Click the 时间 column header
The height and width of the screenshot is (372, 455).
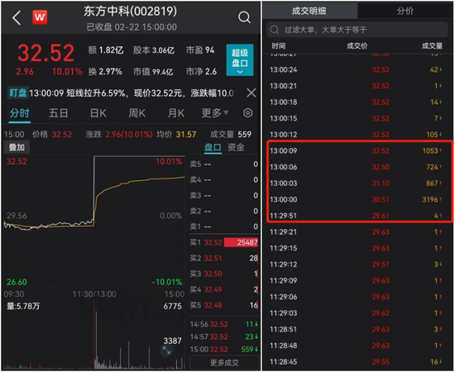(x=279, y=45)
